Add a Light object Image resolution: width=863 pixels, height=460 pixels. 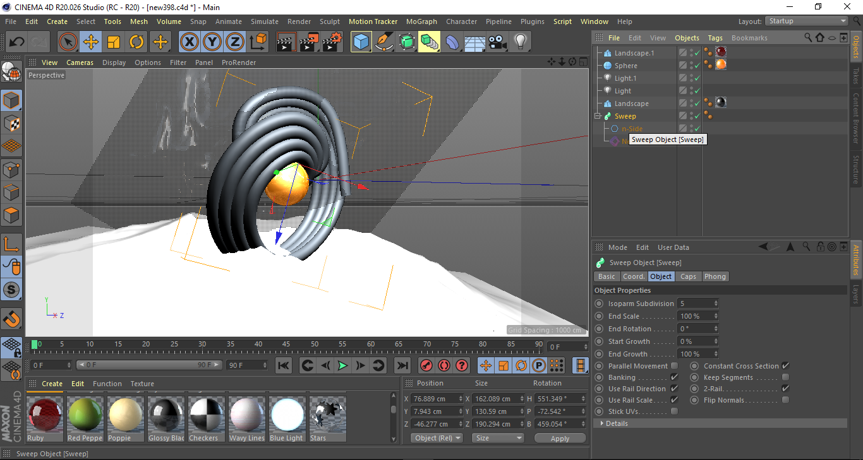click(521, 42)
